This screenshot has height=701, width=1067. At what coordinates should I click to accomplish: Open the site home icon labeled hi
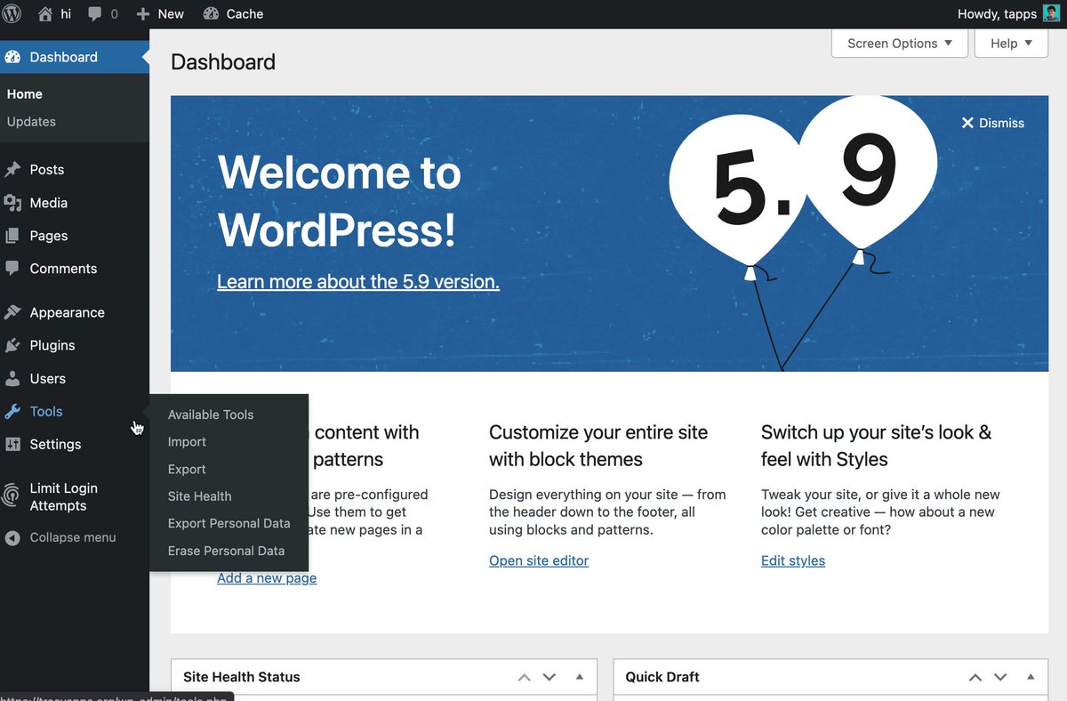pyautogui.click(x=45, y=13)
